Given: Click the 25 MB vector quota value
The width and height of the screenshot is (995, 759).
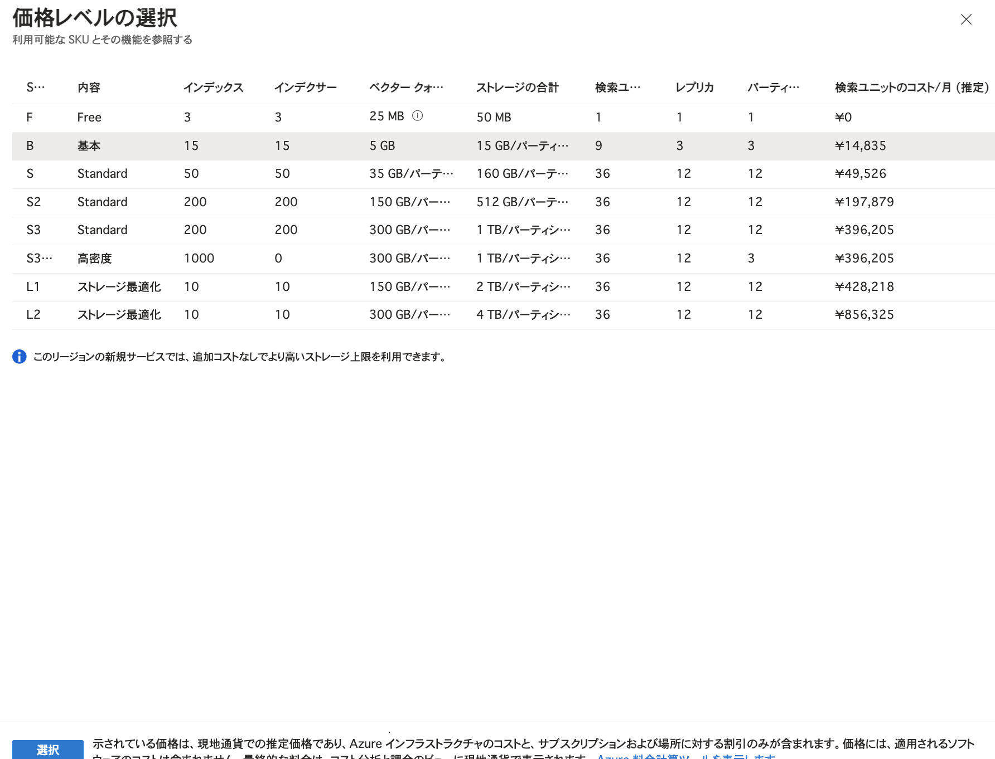Looking at the screenshot, I should click(x=387, y=116).
